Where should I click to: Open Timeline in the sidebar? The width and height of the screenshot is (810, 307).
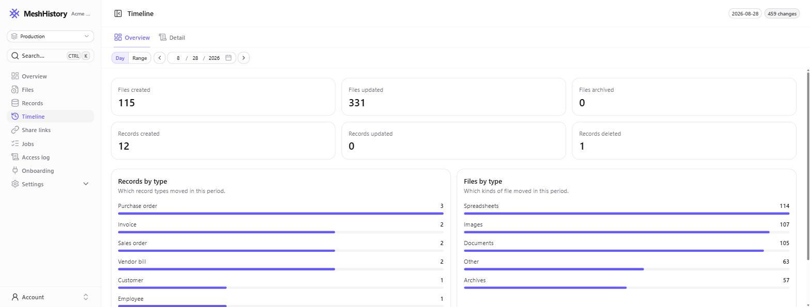pyautogui.click(x=51, y=116)
